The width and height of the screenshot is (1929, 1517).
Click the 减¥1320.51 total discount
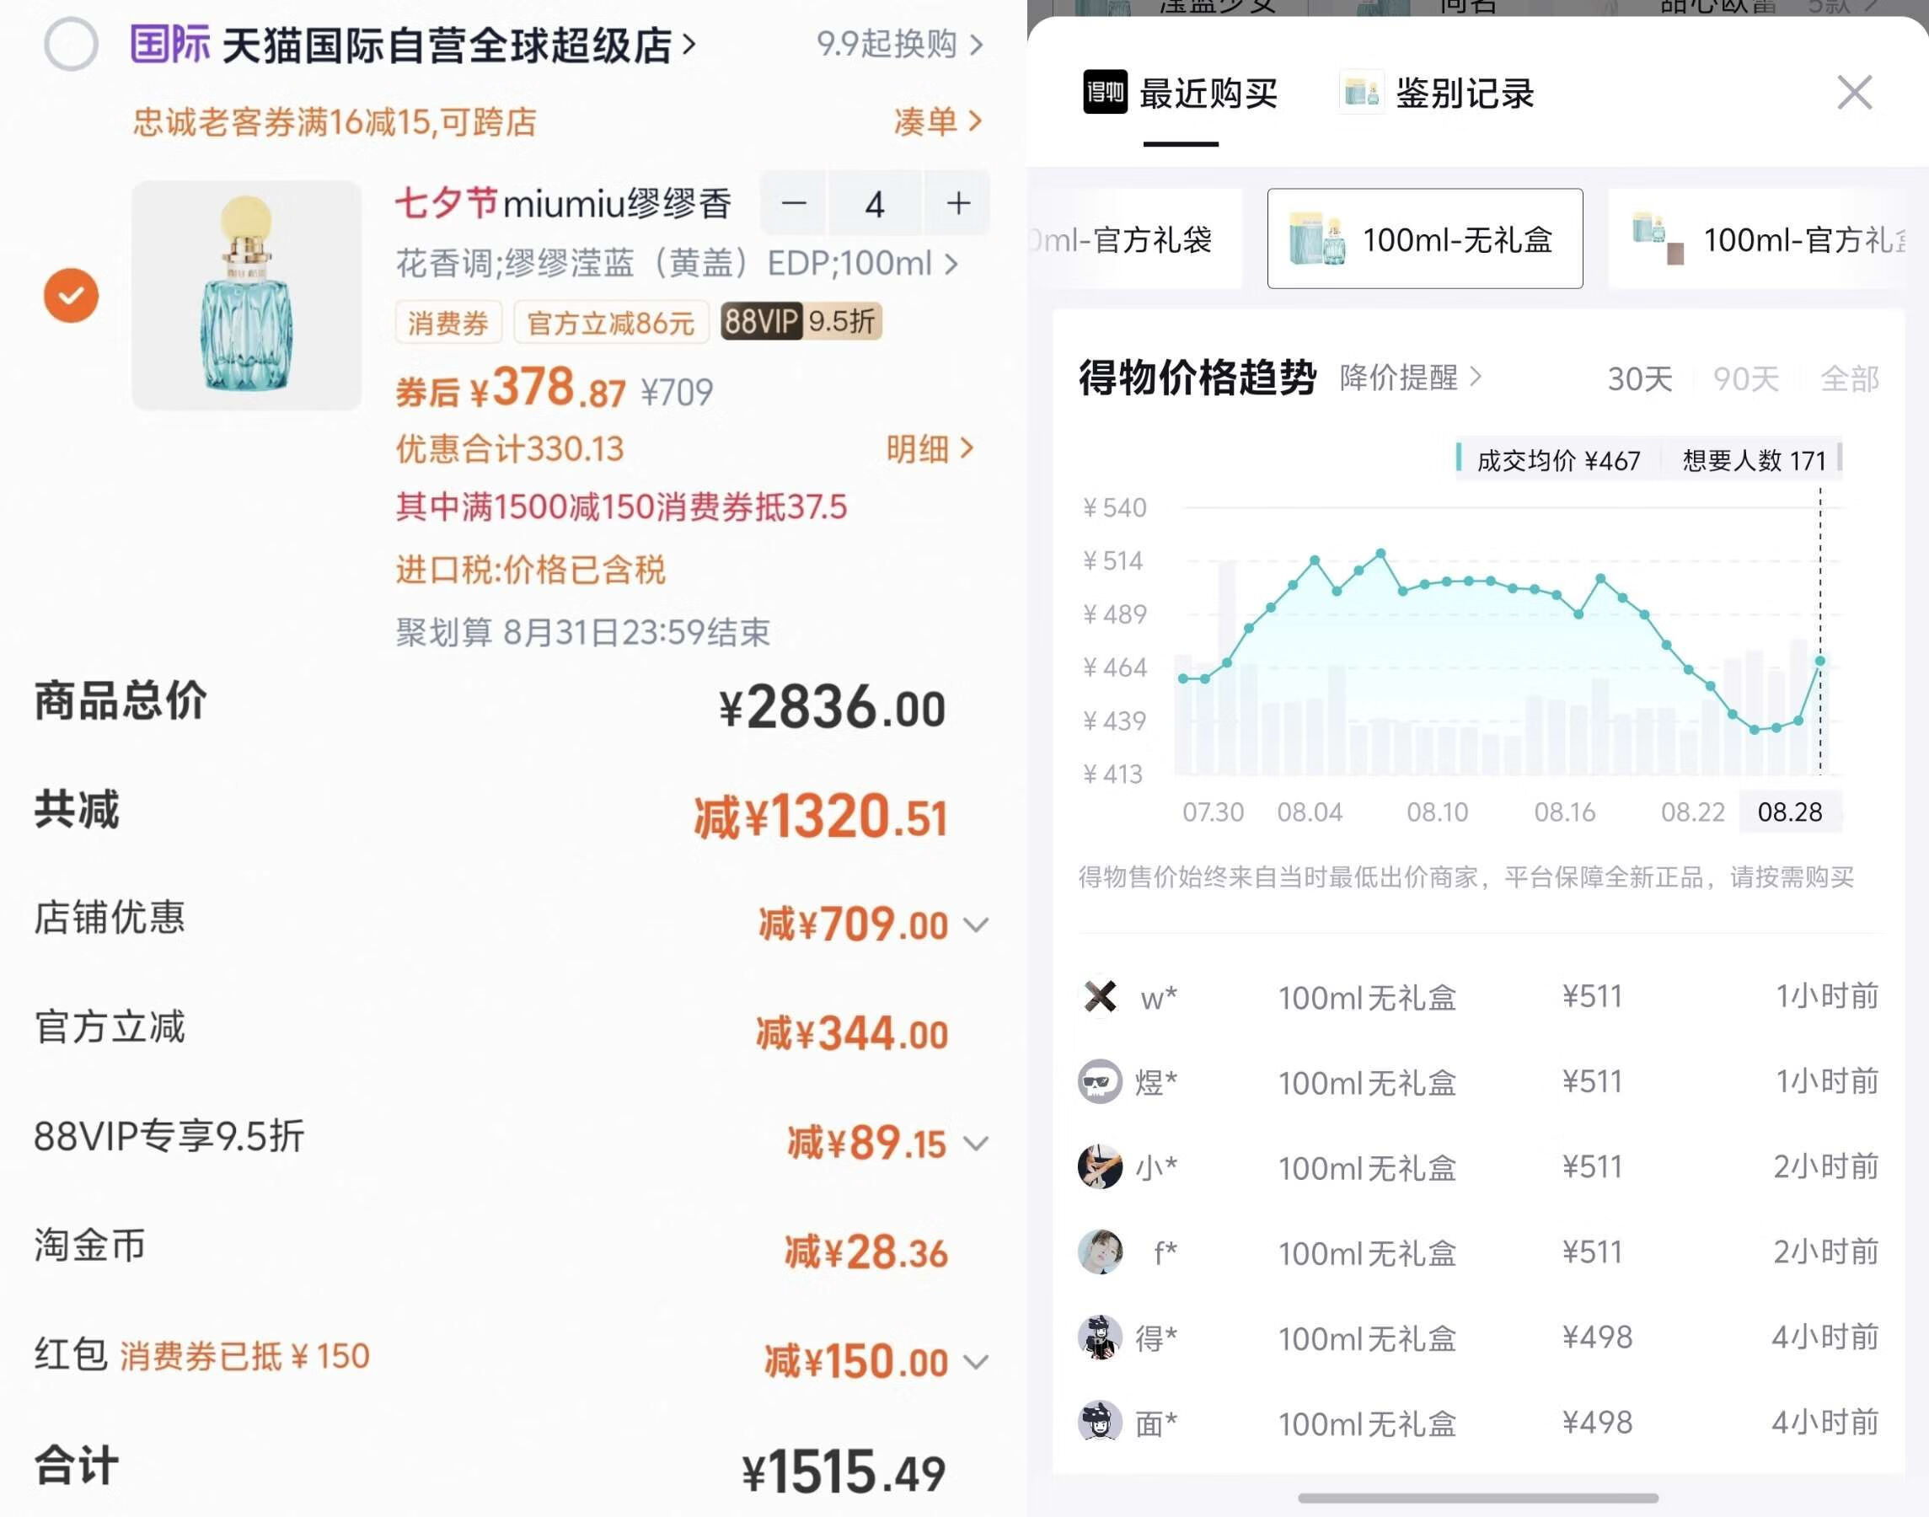tap(821, 817)
